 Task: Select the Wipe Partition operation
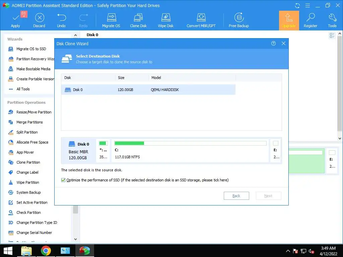click(24, 182)
